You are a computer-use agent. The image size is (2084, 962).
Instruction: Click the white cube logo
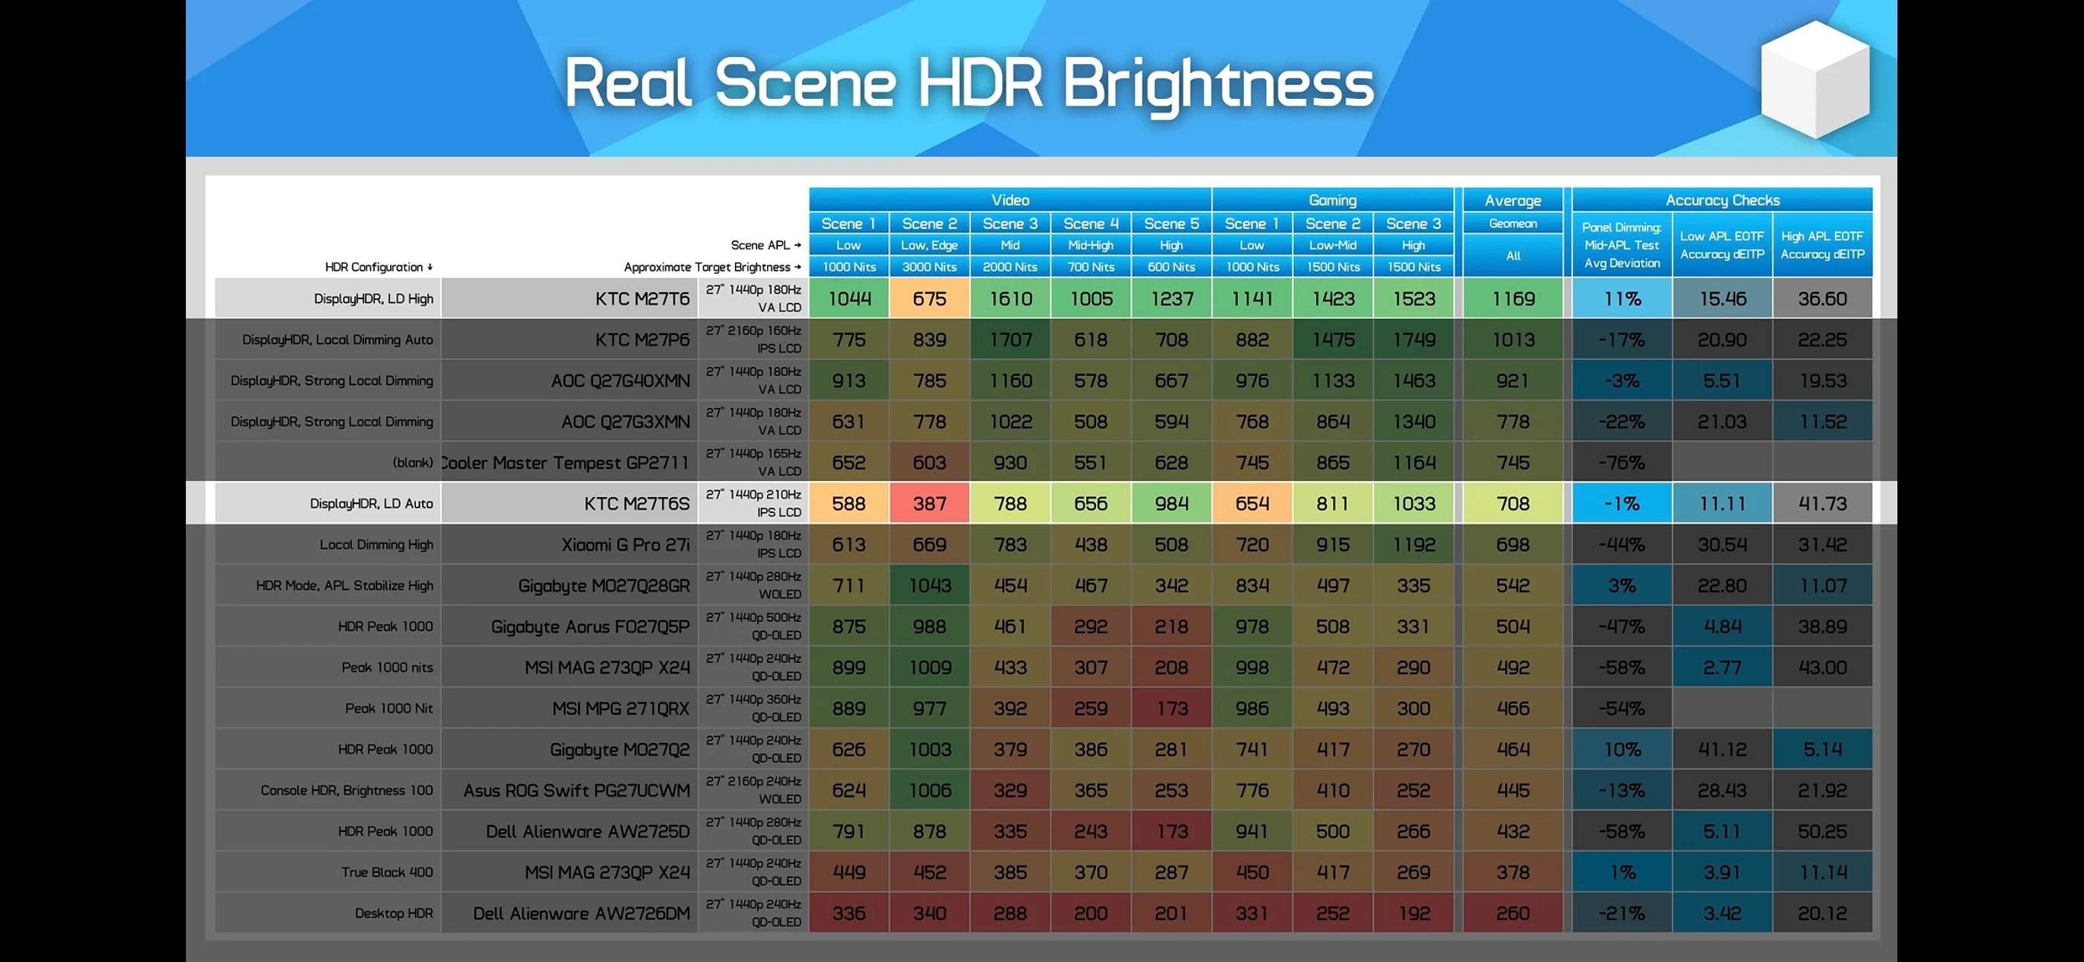point(1814,79)
